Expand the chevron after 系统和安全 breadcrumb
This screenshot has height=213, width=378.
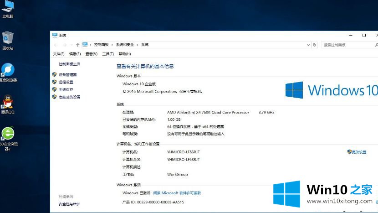138,45
